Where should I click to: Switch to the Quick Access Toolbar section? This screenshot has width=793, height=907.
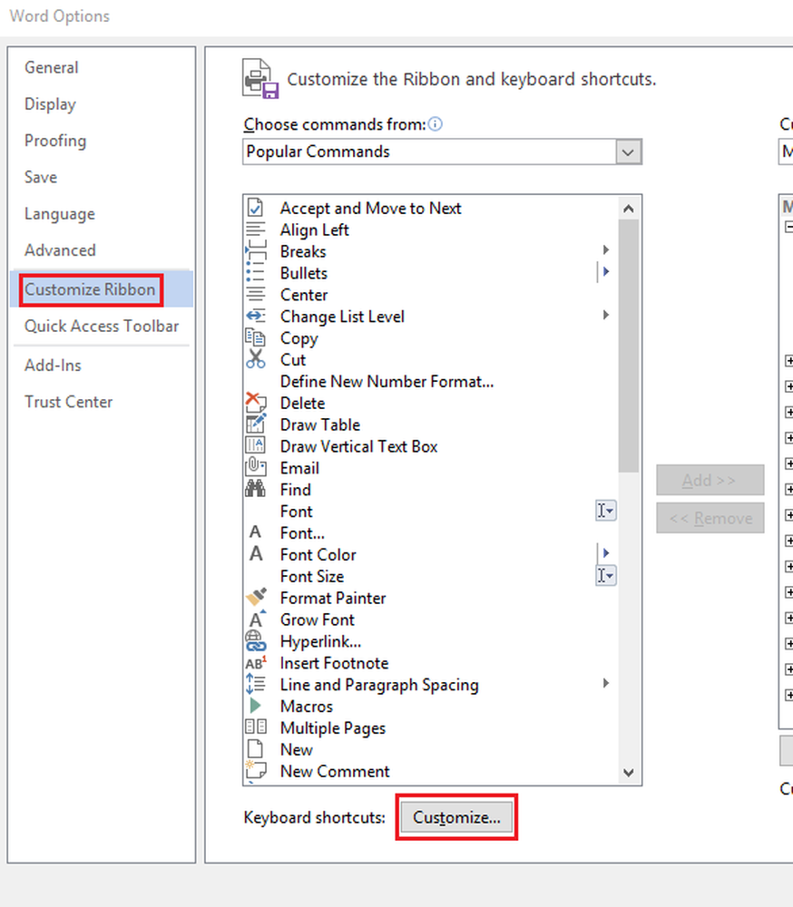(x=103, y=327)
